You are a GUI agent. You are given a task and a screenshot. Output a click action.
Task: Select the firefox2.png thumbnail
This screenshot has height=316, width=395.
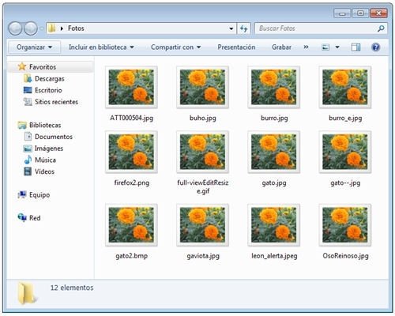(131, 152)
